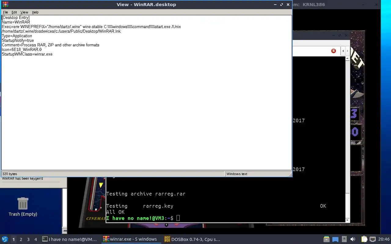This screenshot has width=391, height=244.
Task: Minimize the View - WinRAR.desktop window
Action: click(275, 5)
